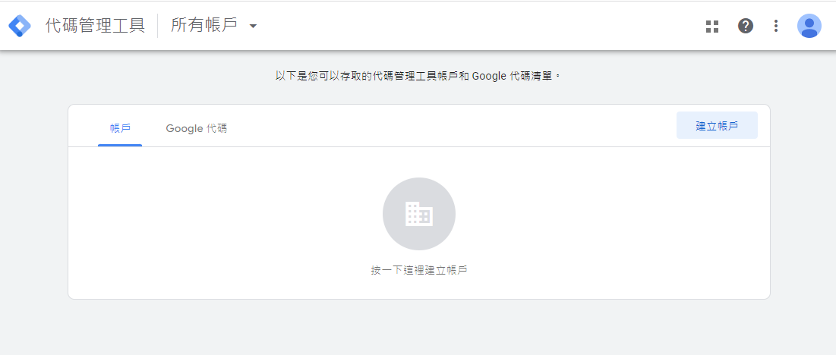Open the help question mark icon

[745, 26]
